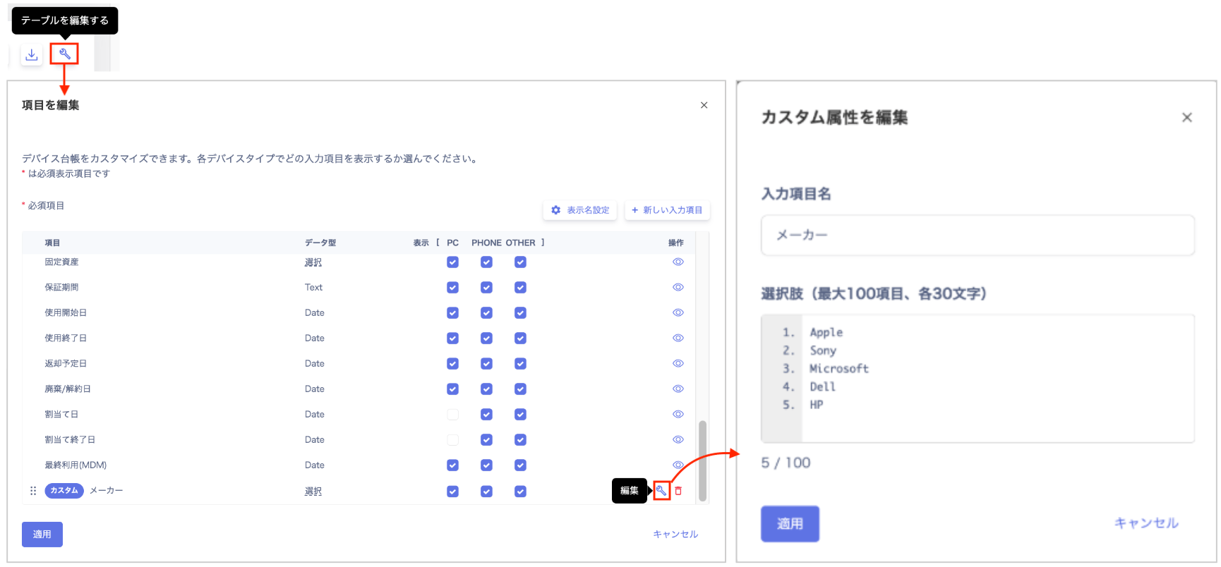This screenshot has height=567, width=1221.
Task: Check the PC checkbox for 割当て終了日
Action: (453, 440)
